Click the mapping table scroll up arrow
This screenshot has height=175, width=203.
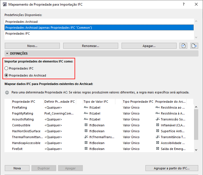tap(196, 107)
